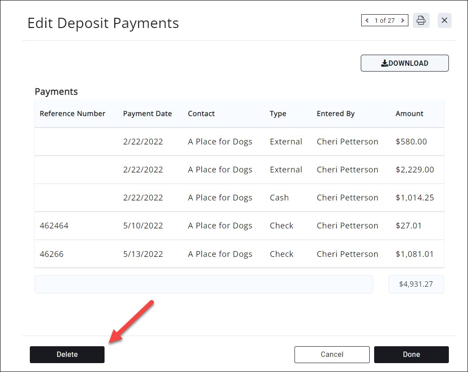Select the payment row with $580.00
The image size is (468, 372).
pyautogui.click(x=239, y=142)
